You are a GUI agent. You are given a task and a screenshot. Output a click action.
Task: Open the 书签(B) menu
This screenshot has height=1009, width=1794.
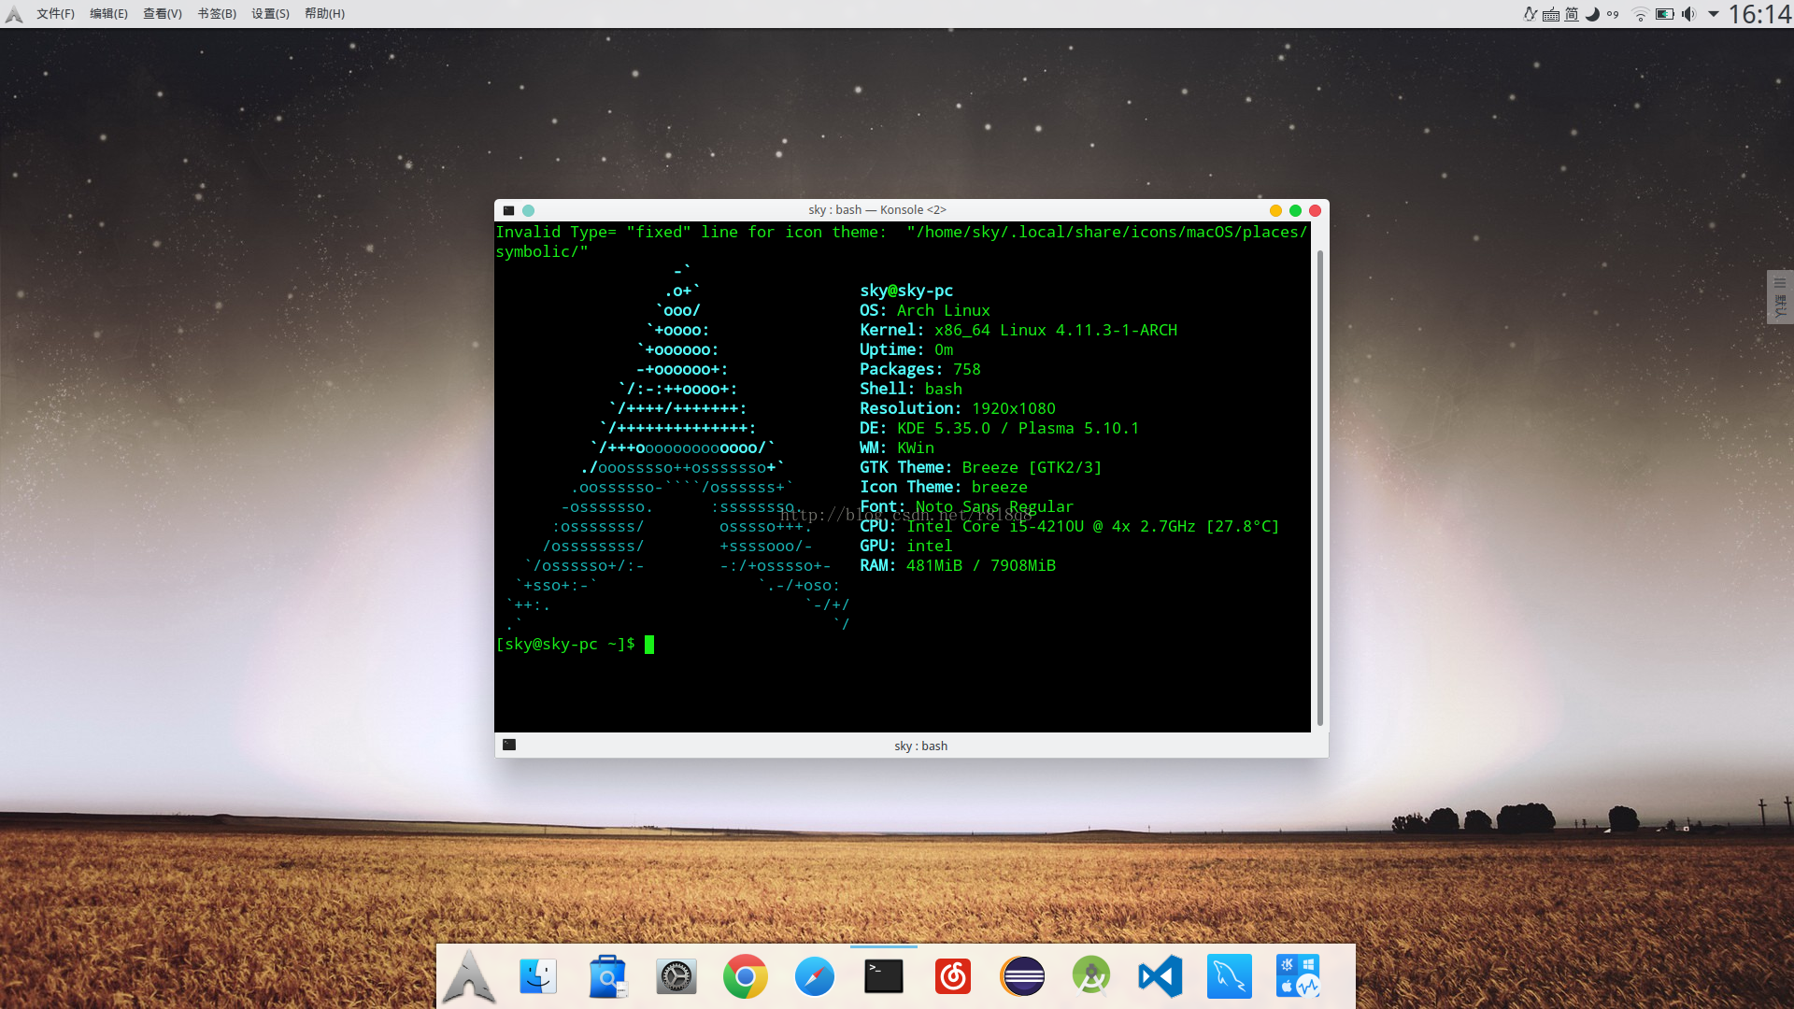(x=217, y=14)
